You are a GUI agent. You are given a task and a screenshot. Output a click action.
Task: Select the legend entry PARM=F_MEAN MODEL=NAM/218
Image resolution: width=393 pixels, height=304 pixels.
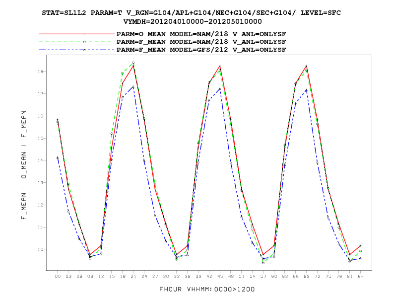point(201,42)
